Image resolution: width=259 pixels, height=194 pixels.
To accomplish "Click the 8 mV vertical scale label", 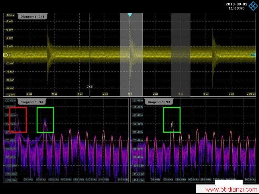I will (x=10, y=21).
